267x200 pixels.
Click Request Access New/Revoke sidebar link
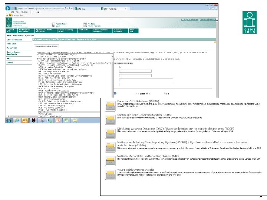[13, 53]
